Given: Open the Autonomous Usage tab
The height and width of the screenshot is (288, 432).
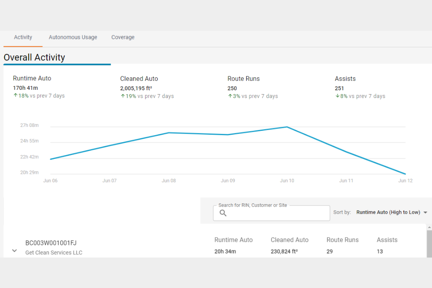Looking at the screenshot, I should (73, 37).
